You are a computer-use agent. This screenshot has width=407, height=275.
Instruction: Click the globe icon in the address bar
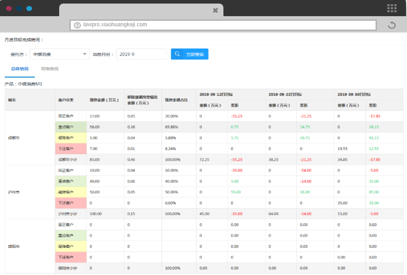click(x=77, y=25)
